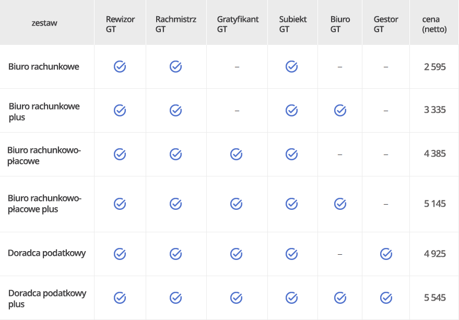Click Biuro GT checkmark for Biuro rachunkowe plus
Image resolution: width=459 pixels, height=320 pixels.
(340, 110)
